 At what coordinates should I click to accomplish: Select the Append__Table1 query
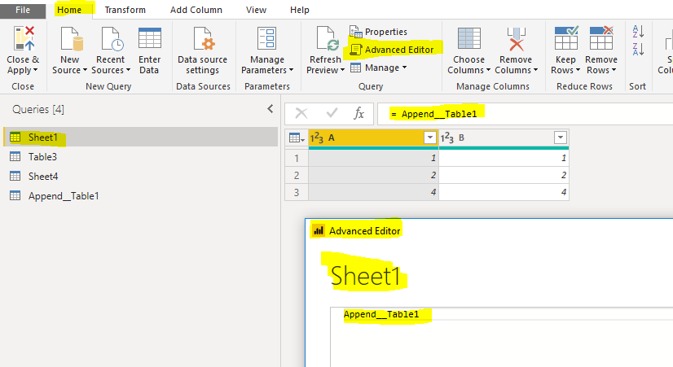pos(141,196)
